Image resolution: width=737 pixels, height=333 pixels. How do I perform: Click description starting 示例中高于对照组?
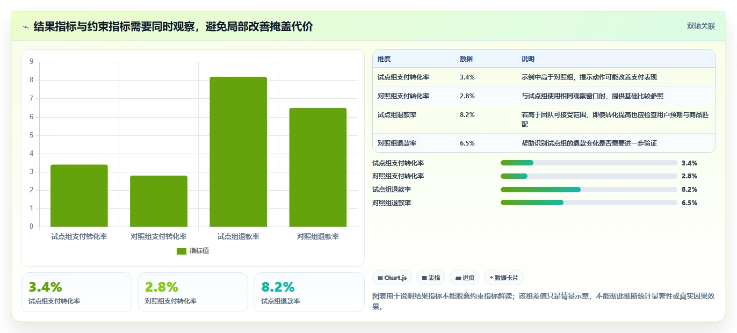tap(589, 77)
